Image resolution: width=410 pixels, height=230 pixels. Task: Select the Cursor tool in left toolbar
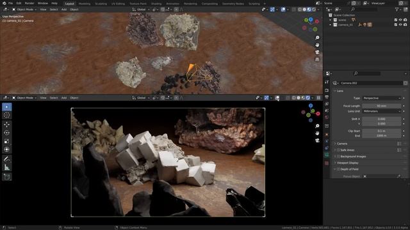(x=7, y=115)
